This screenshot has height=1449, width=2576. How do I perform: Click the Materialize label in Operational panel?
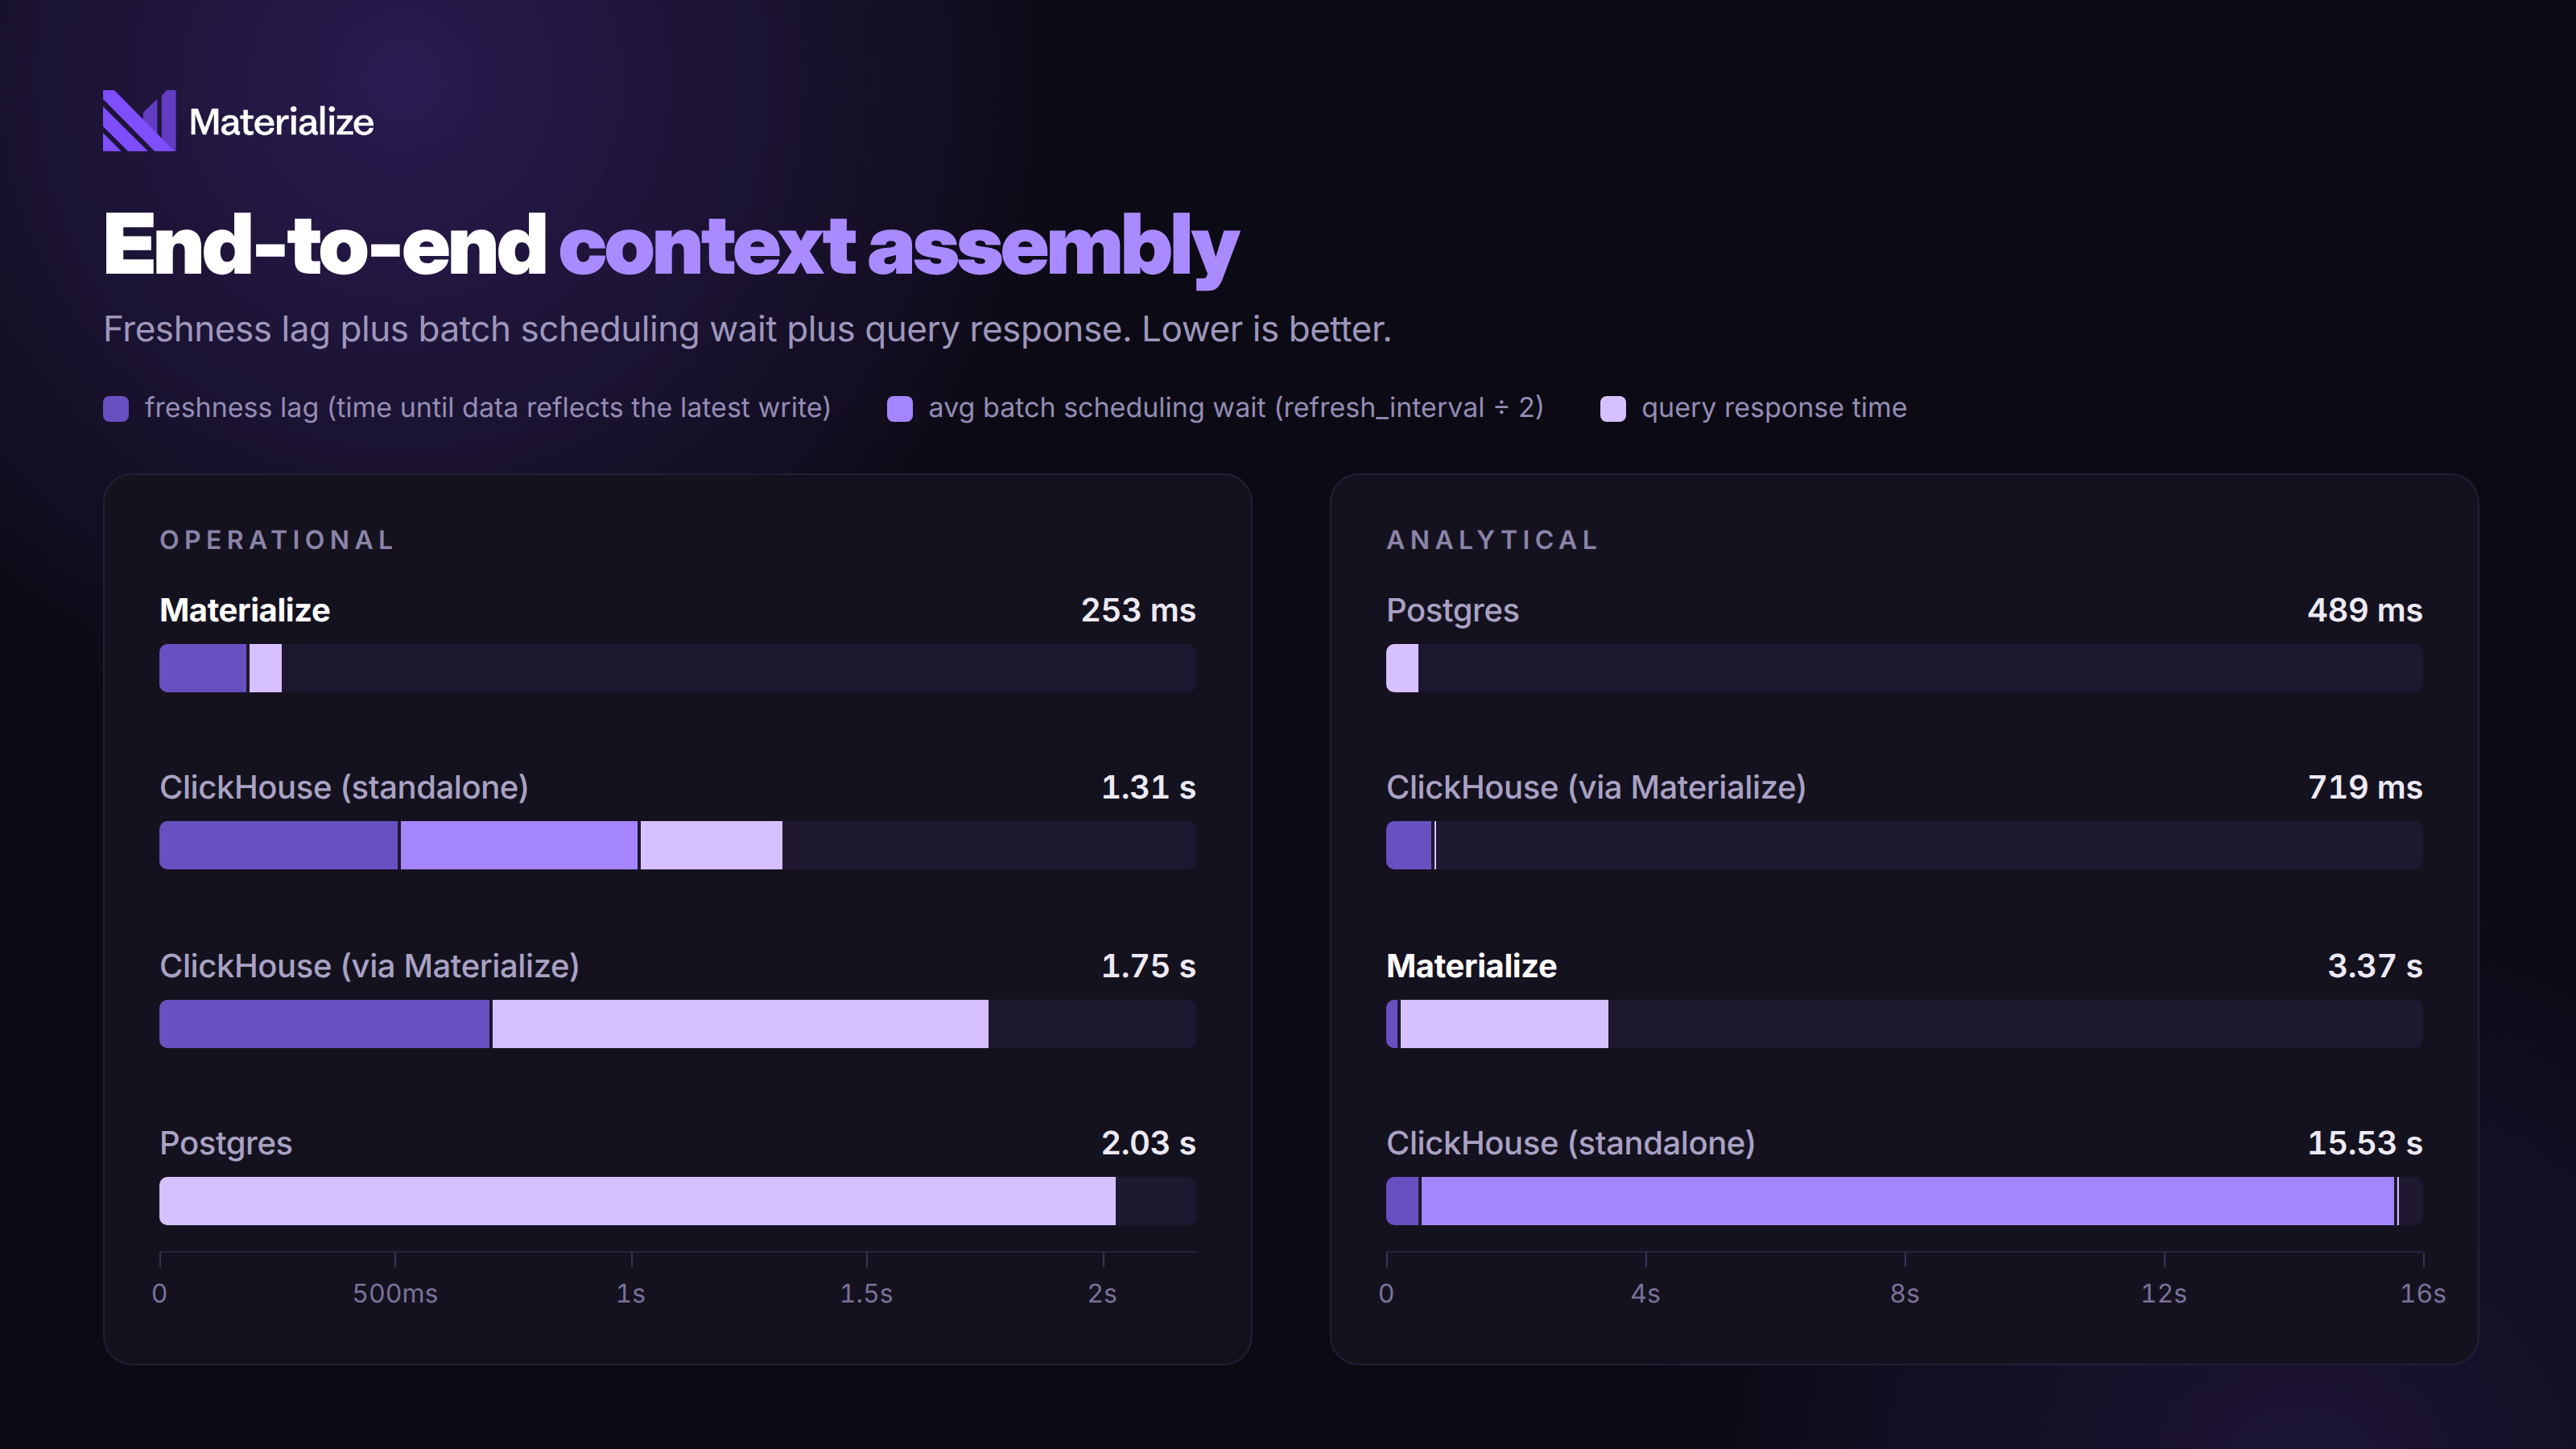pos(245,610)
